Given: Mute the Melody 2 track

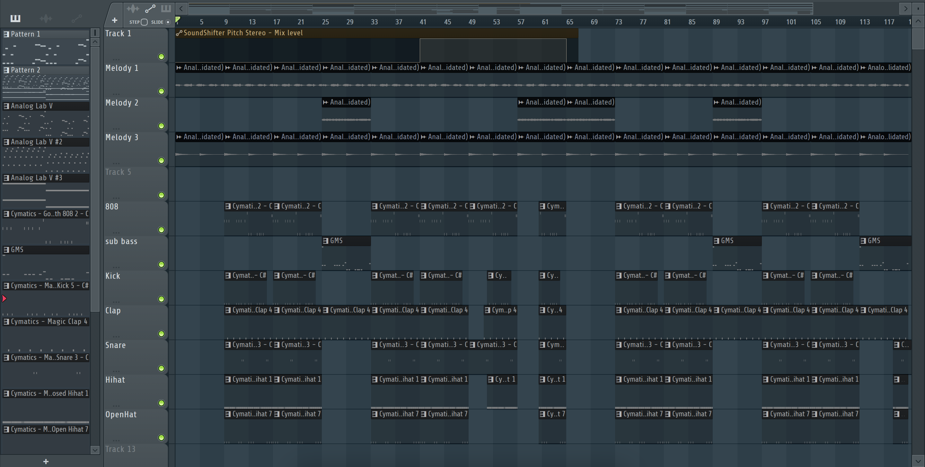Looking at the screenshot, I should [x=161, y=126].
